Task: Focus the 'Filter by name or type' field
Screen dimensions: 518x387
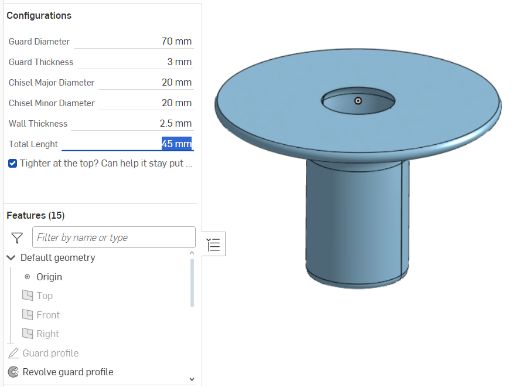Action: click(114, 237)
